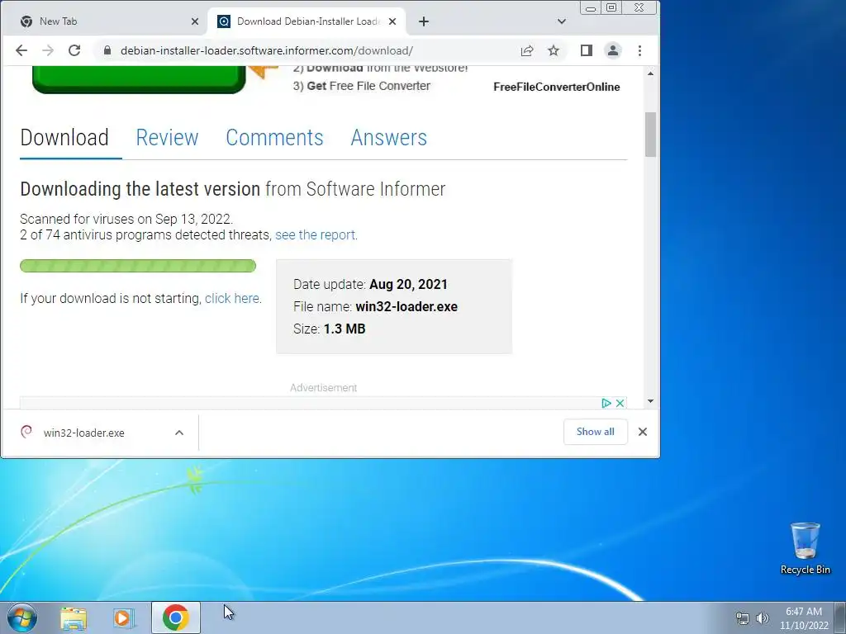
Task: Open the Windows Start menu
Action: [x=21, y=617]
